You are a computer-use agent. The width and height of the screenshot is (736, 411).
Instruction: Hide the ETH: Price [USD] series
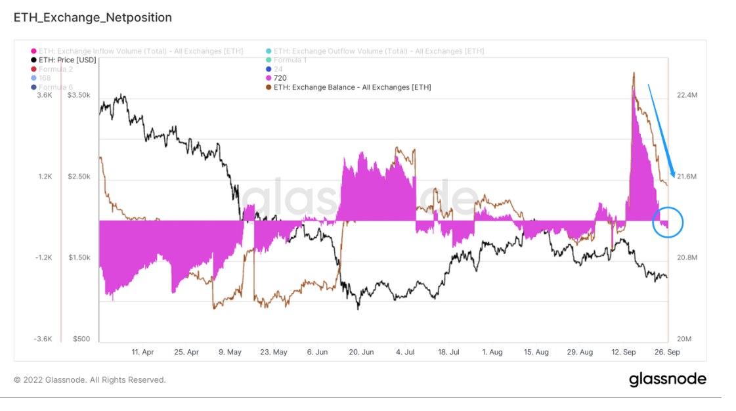click(67, 60)
